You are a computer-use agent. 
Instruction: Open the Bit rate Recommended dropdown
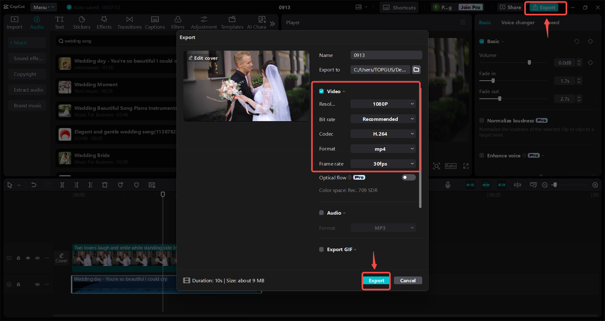point(383,119)
